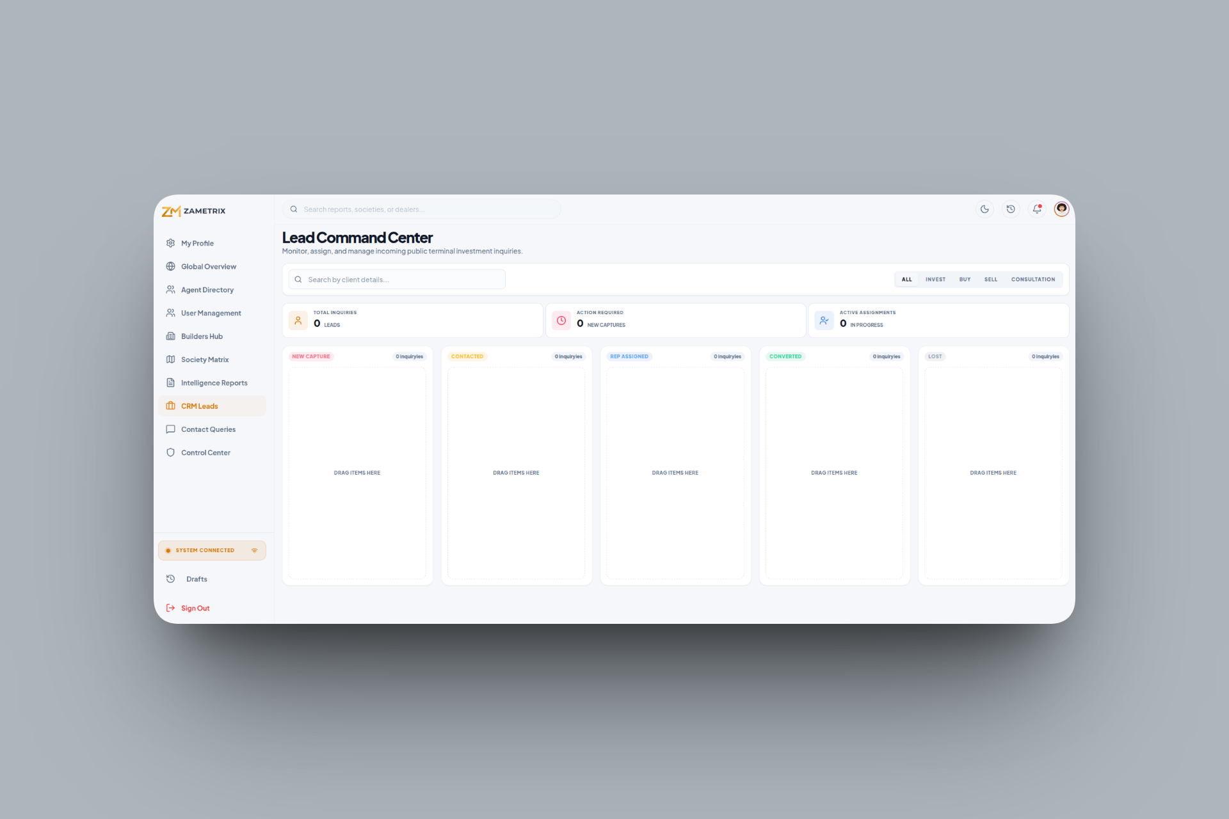Select the SELL filter tab
Image resolution: width=1229 pixels, height=819 pixels.
pyautogui.click(x=991, y=280)
